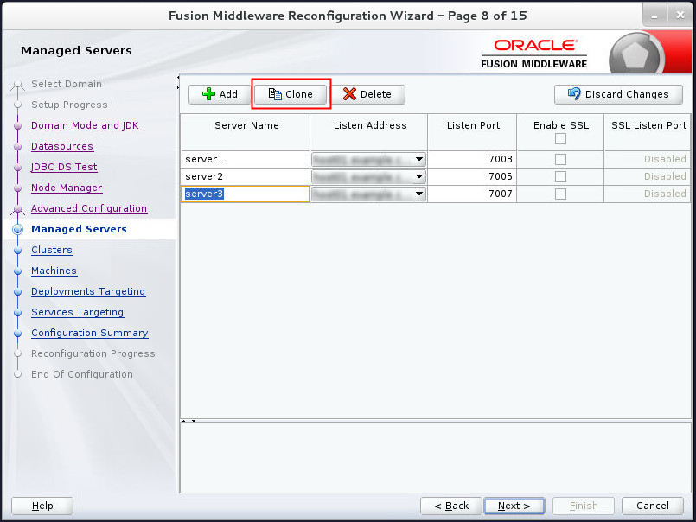Click listen port 7003 cell
Image resolution: width=696 pixels, height=522 pixels.
point(472,159)
